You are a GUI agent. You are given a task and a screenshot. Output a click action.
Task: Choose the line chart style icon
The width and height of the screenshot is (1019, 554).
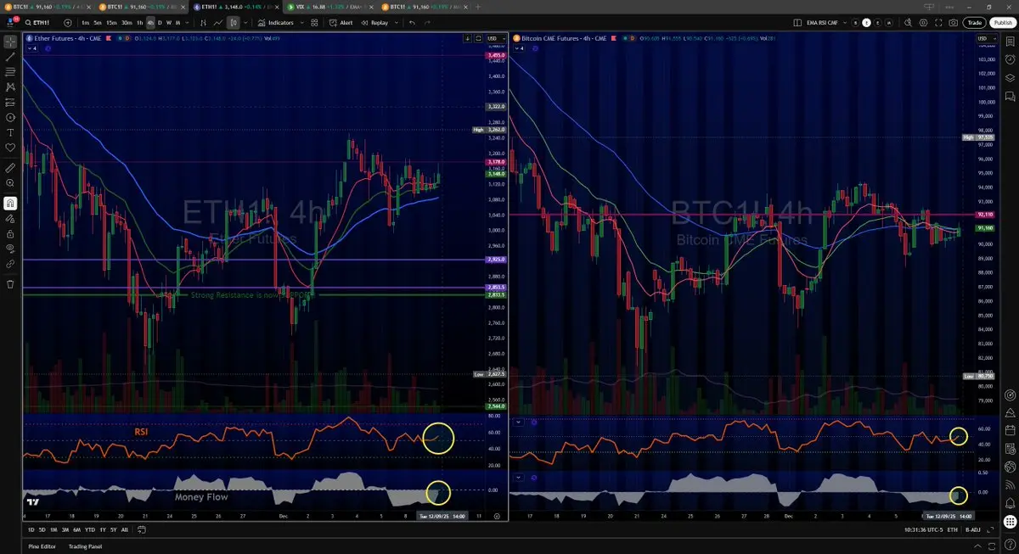pos(218,23)
